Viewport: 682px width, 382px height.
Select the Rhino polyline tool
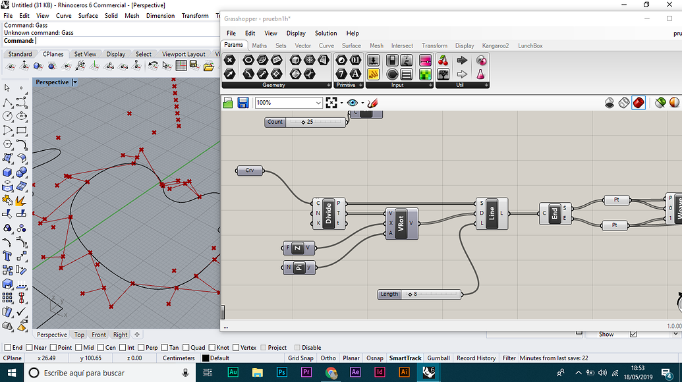[x=8, y=103]
